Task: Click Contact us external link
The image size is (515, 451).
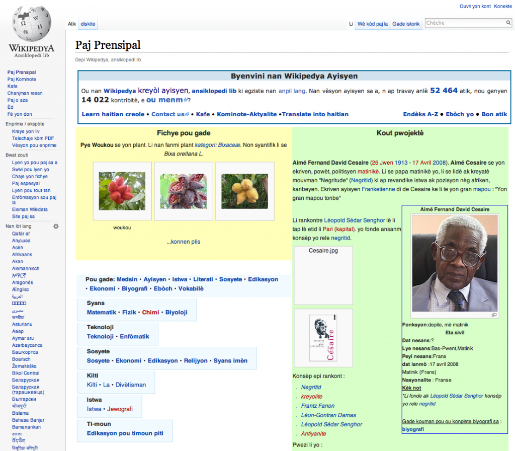Action: point(170,114)
